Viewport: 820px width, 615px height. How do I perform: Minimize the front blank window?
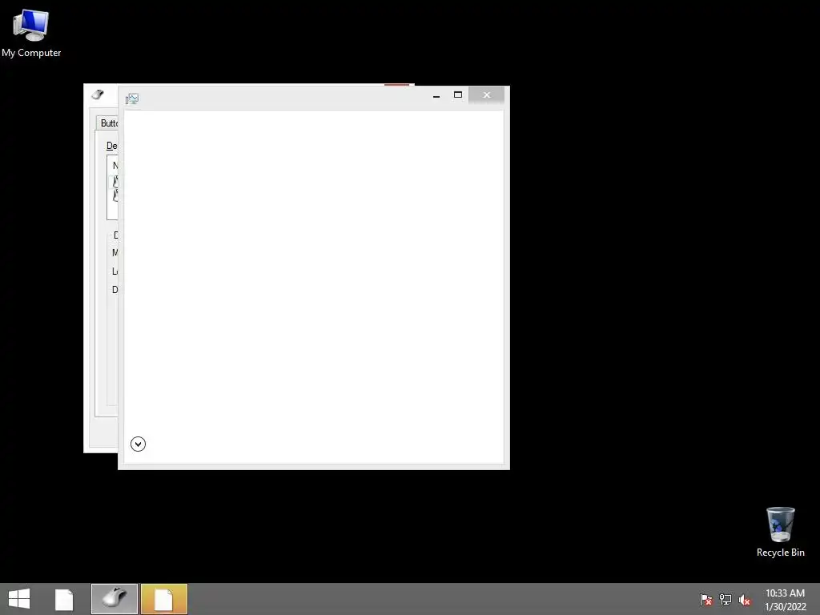(x=436, y=95)
